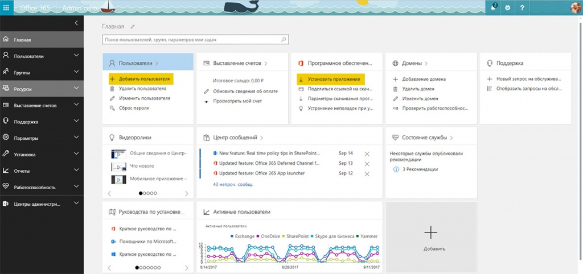The height and width of the screenshot is (274, 583).
Task: Dismiss the Sep 12 message with X
Action: coord(367,174)
